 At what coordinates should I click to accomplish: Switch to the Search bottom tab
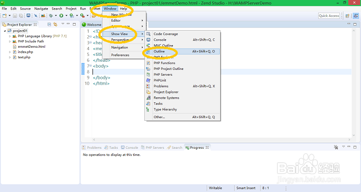[175, 148]
